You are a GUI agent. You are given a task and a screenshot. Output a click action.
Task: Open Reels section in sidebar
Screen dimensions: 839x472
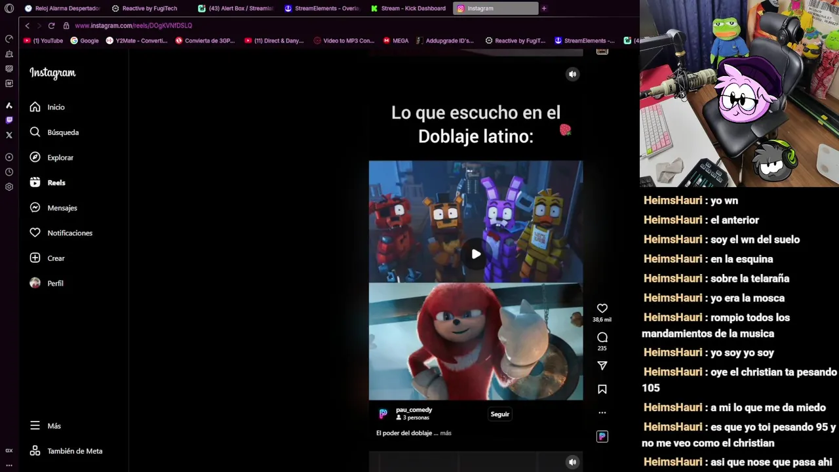point(48,183)
